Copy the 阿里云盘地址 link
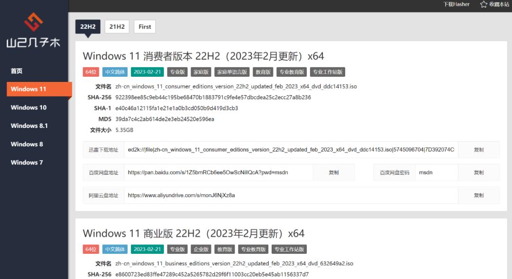 [479, 195]
